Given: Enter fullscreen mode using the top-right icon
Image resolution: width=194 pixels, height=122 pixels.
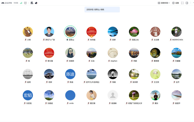Looking at the screenshot, I should click(182, 3).
